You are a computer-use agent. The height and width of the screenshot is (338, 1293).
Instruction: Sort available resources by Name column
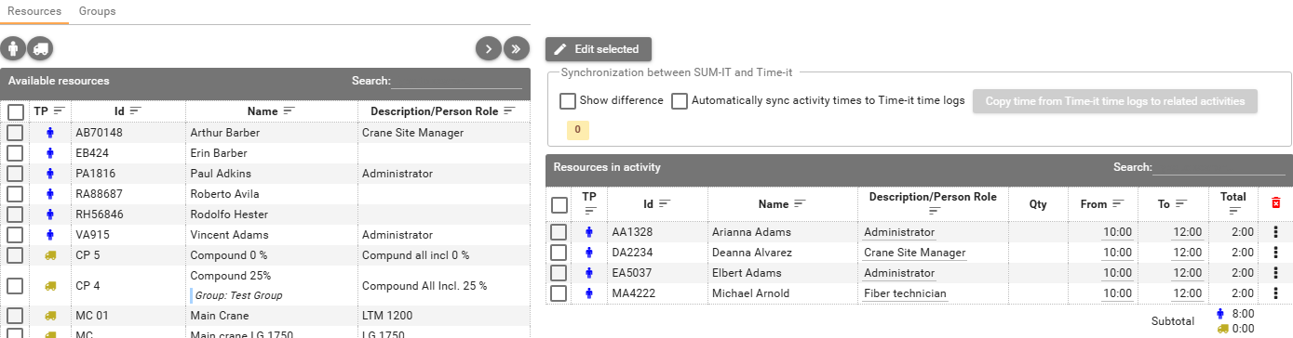coord(289,110)
